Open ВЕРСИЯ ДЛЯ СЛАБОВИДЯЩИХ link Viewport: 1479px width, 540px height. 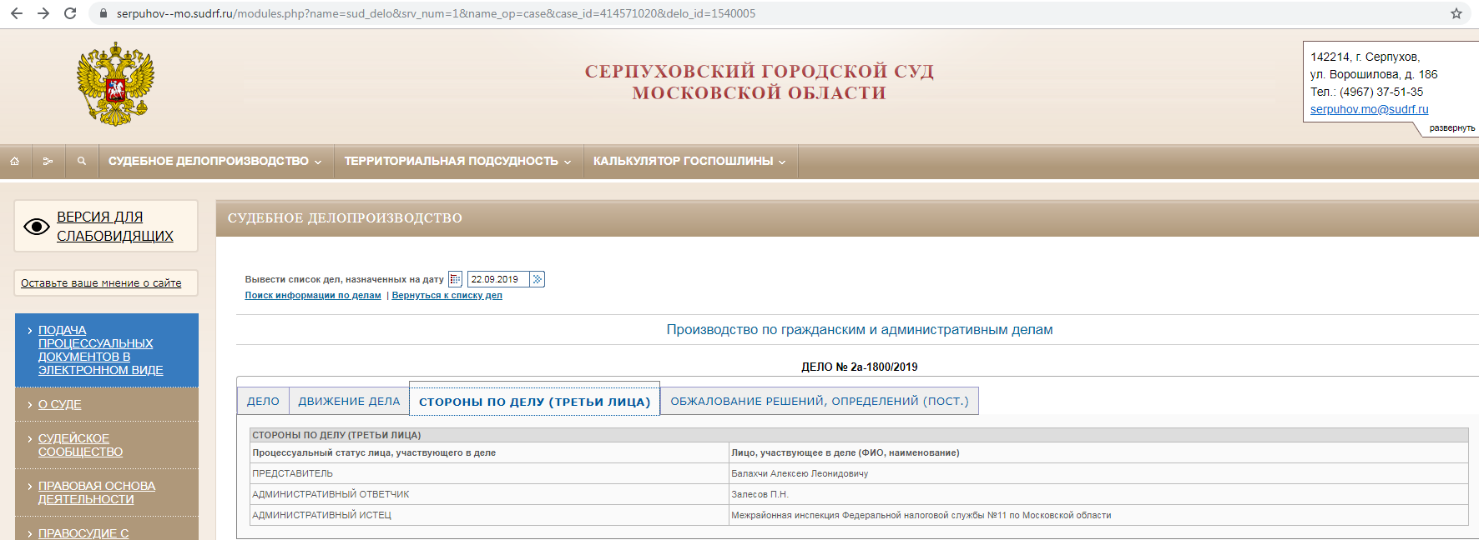click(115, 226)
